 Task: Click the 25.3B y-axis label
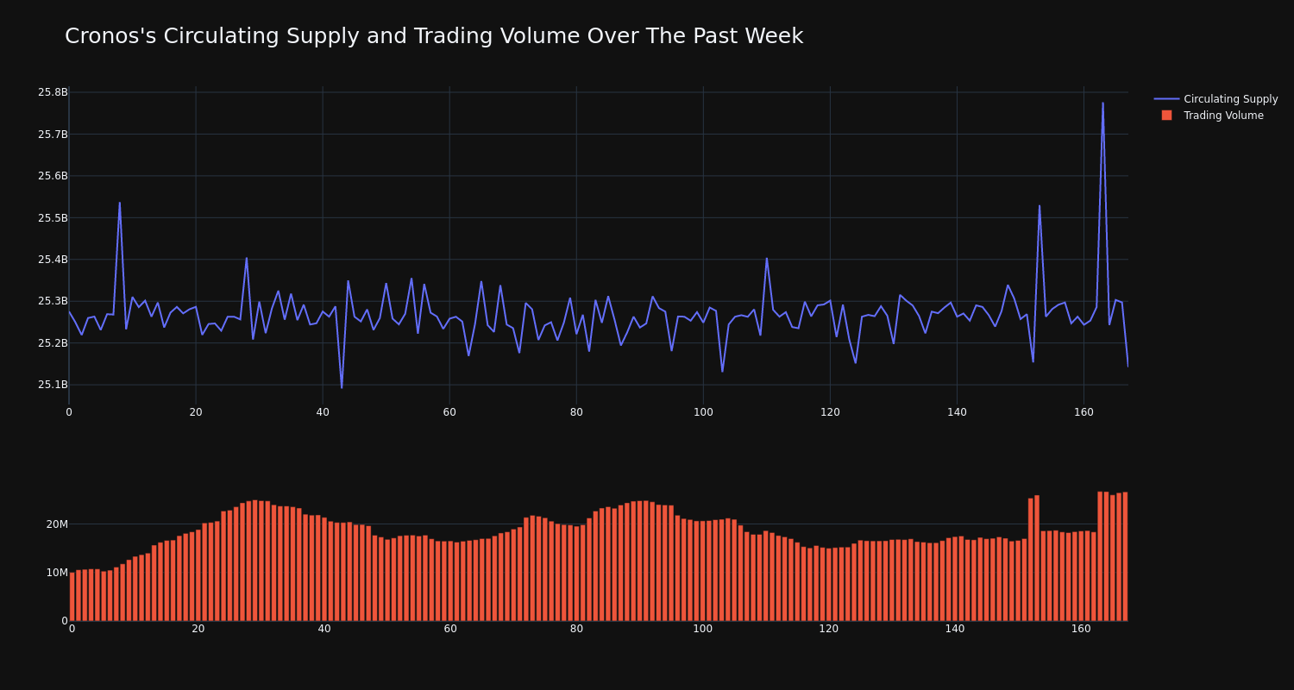[53, 301]
